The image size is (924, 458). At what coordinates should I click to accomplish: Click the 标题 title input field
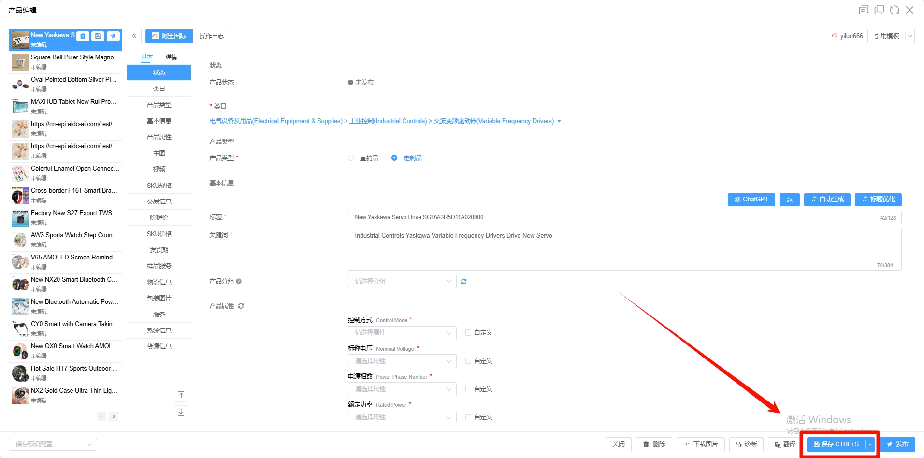[x=614, y=217]
